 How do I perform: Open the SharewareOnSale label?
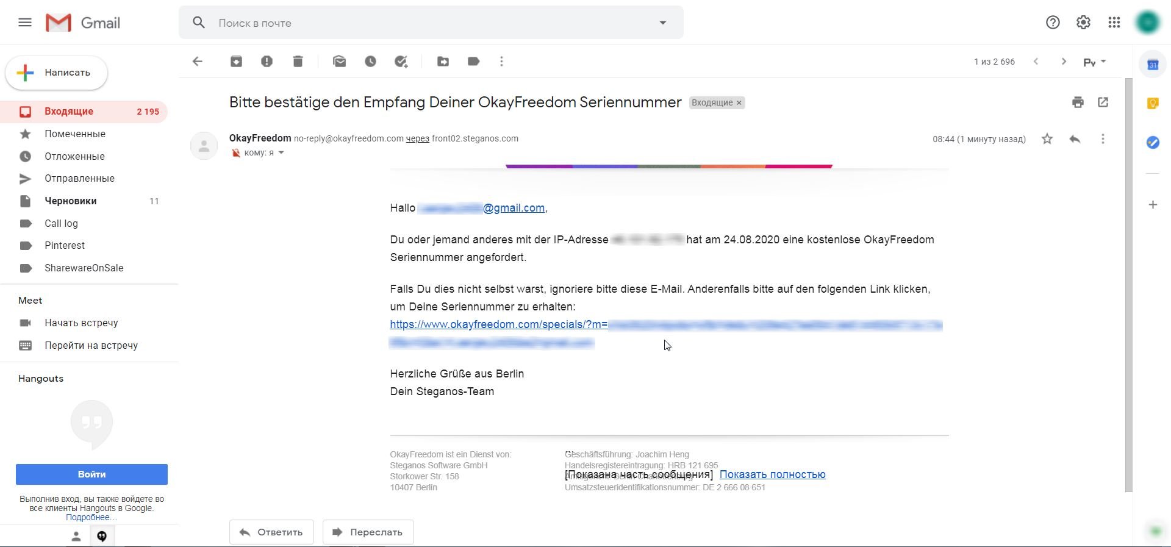click(x=84, y=268)
